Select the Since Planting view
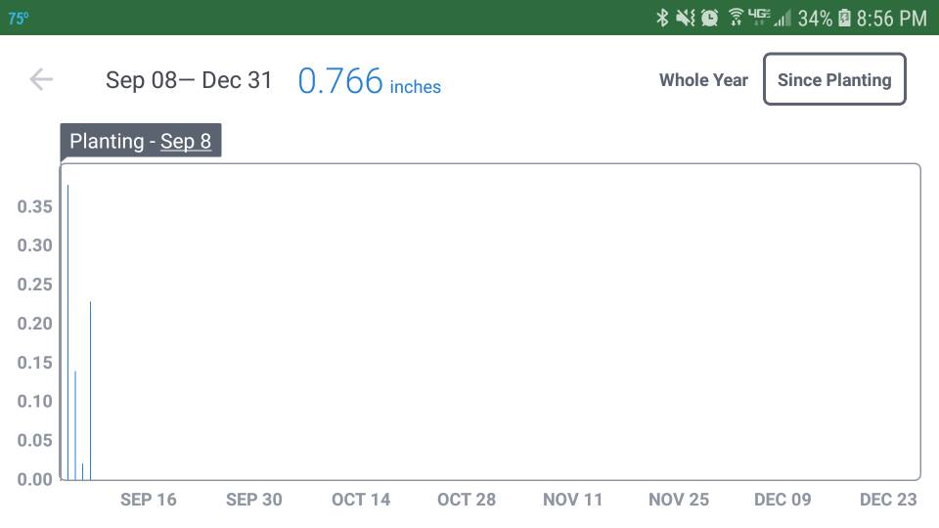The height and width of the screenshot is (528, 939). pos(834,79)
